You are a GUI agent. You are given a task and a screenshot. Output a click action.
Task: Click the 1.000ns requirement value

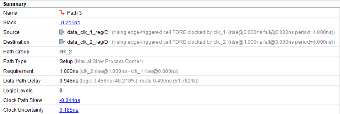(69, 71)
